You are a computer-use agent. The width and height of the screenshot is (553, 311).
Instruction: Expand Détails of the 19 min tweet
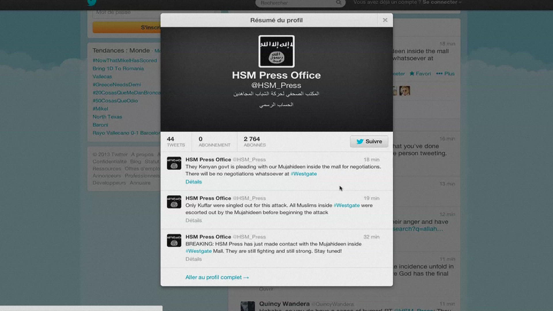click(194, 220)
